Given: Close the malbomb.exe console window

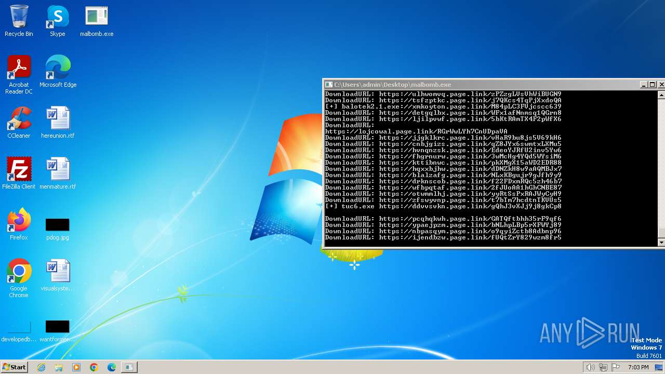Looking at the screenshot, I should coord(661,85).
